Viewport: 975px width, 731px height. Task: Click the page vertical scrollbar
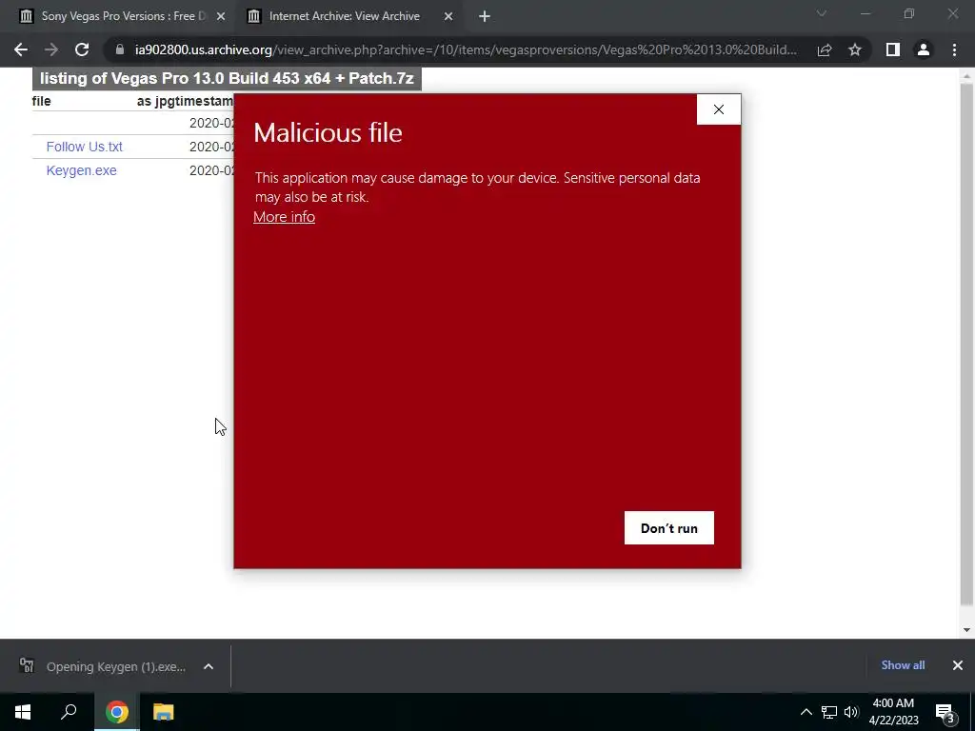(966, 344)
